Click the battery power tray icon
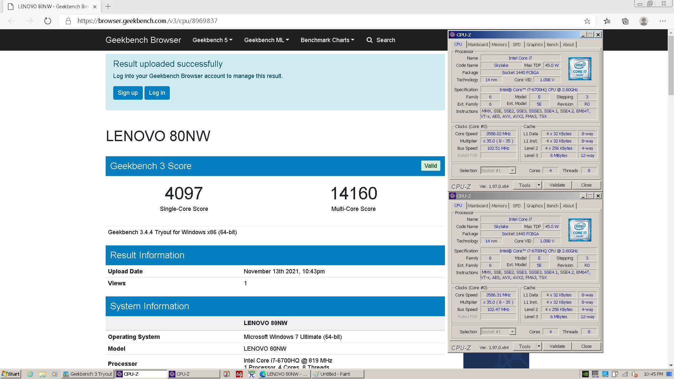 click(615, 374)
